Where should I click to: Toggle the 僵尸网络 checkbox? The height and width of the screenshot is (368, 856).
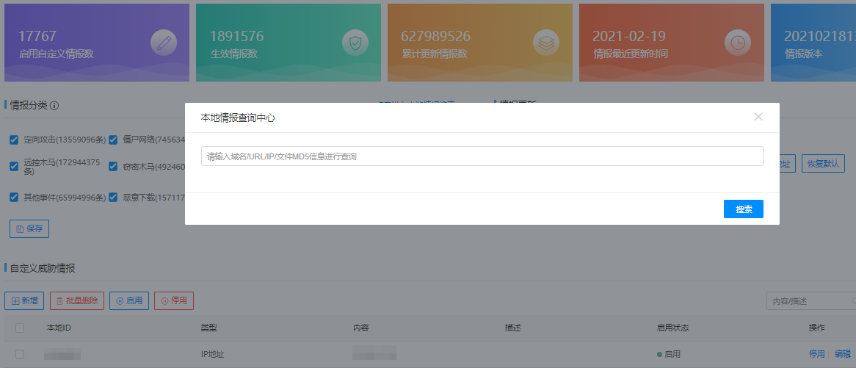(113, 140)
